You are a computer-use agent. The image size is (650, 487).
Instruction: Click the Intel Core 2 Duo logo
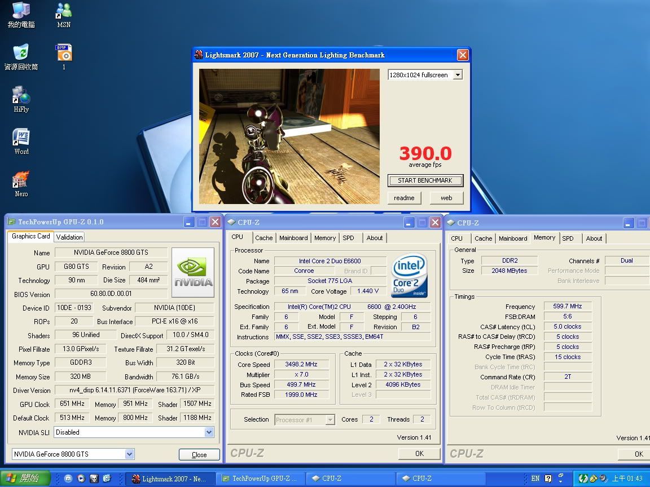click(410, 275)
